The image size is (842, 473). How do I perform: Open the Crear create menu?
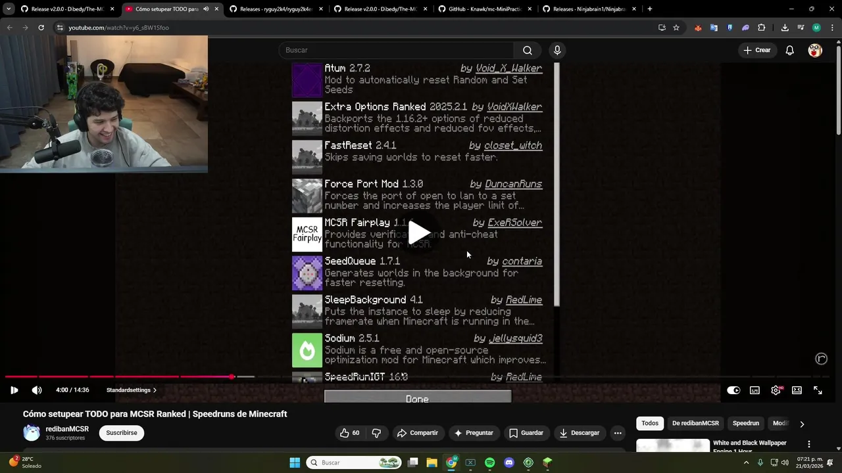click(x=756, y=50)
